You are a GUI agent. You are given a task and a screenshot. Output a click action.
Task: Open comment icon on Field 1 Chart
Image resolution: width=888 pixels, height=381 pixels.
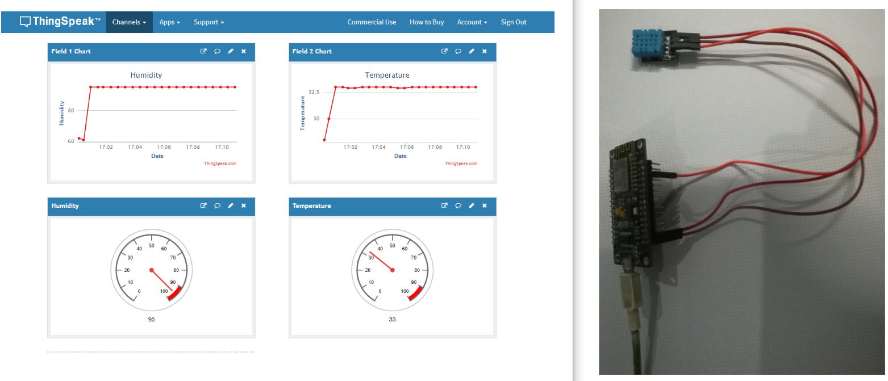click(x=217, y=51)
